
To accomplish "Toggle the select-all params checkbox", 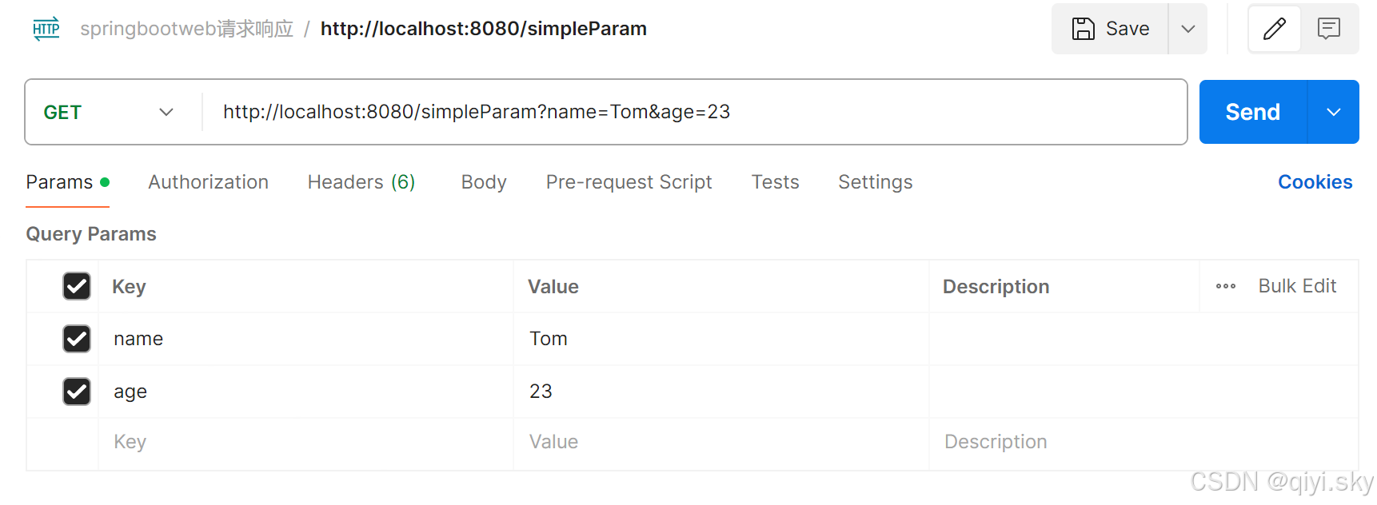I will [x=77, y=286].
